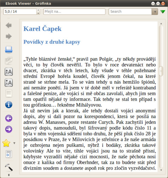Show the Table of Contents icon
The height and width of the screenshot is (178, 168).
pyautogui.click(x=9, y=154)
